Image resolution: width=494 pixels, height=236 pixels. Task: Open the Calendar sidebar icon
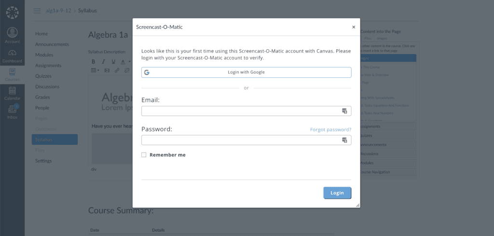tap(12, 90)
